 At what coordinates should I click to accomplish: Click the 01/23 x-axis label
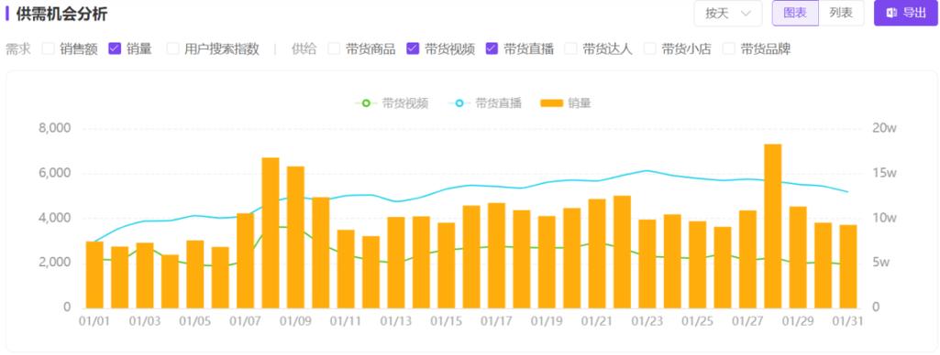pyautogui.click(x=647, y=321)
